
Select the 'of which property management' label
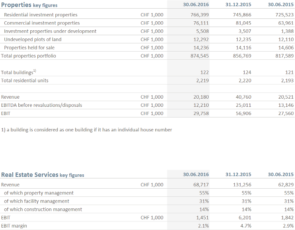(39, 193)
